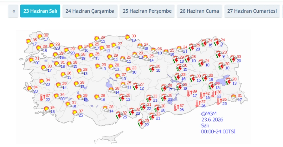The width and height of the screenshot is (283, 147).
Task: Select the weather icon beside 25/19
Action: pyautogui.click(x=166, y=52)
